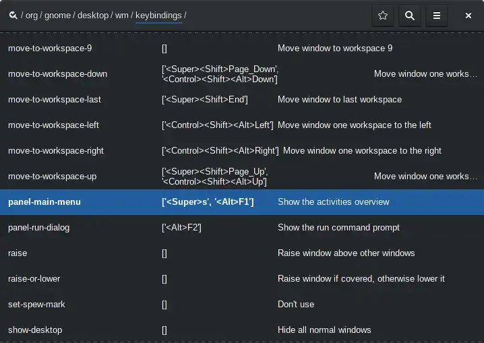
Task: Open the 'wm' path segment
Action: pyautogui.click(x=121, y=15)
